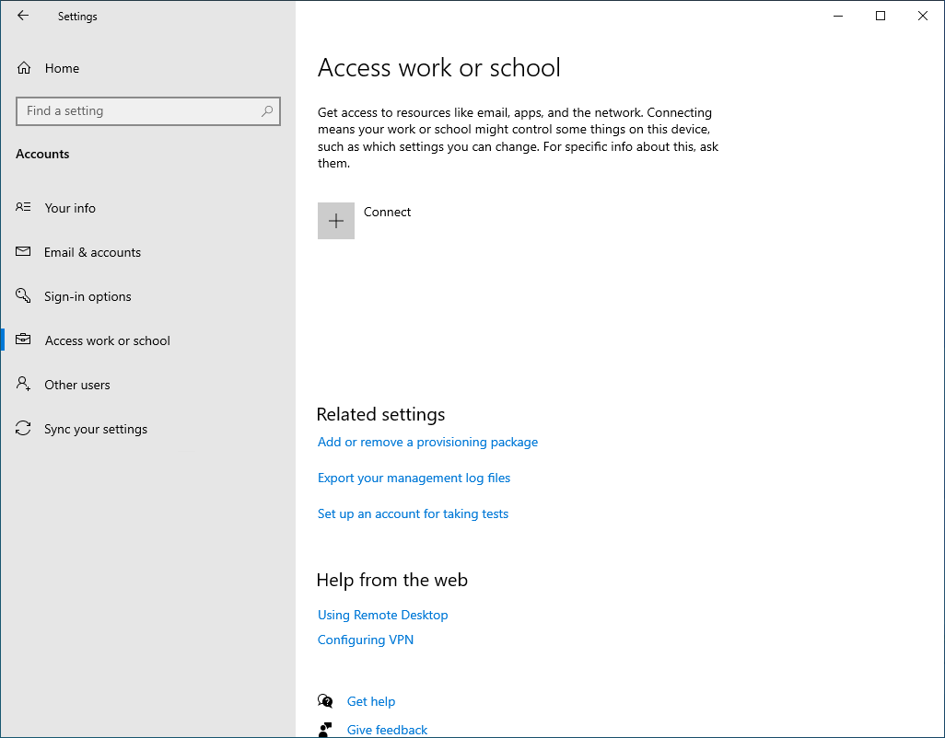
Task: Set up an account for taking tests
Action: click(x=413, y=513)
